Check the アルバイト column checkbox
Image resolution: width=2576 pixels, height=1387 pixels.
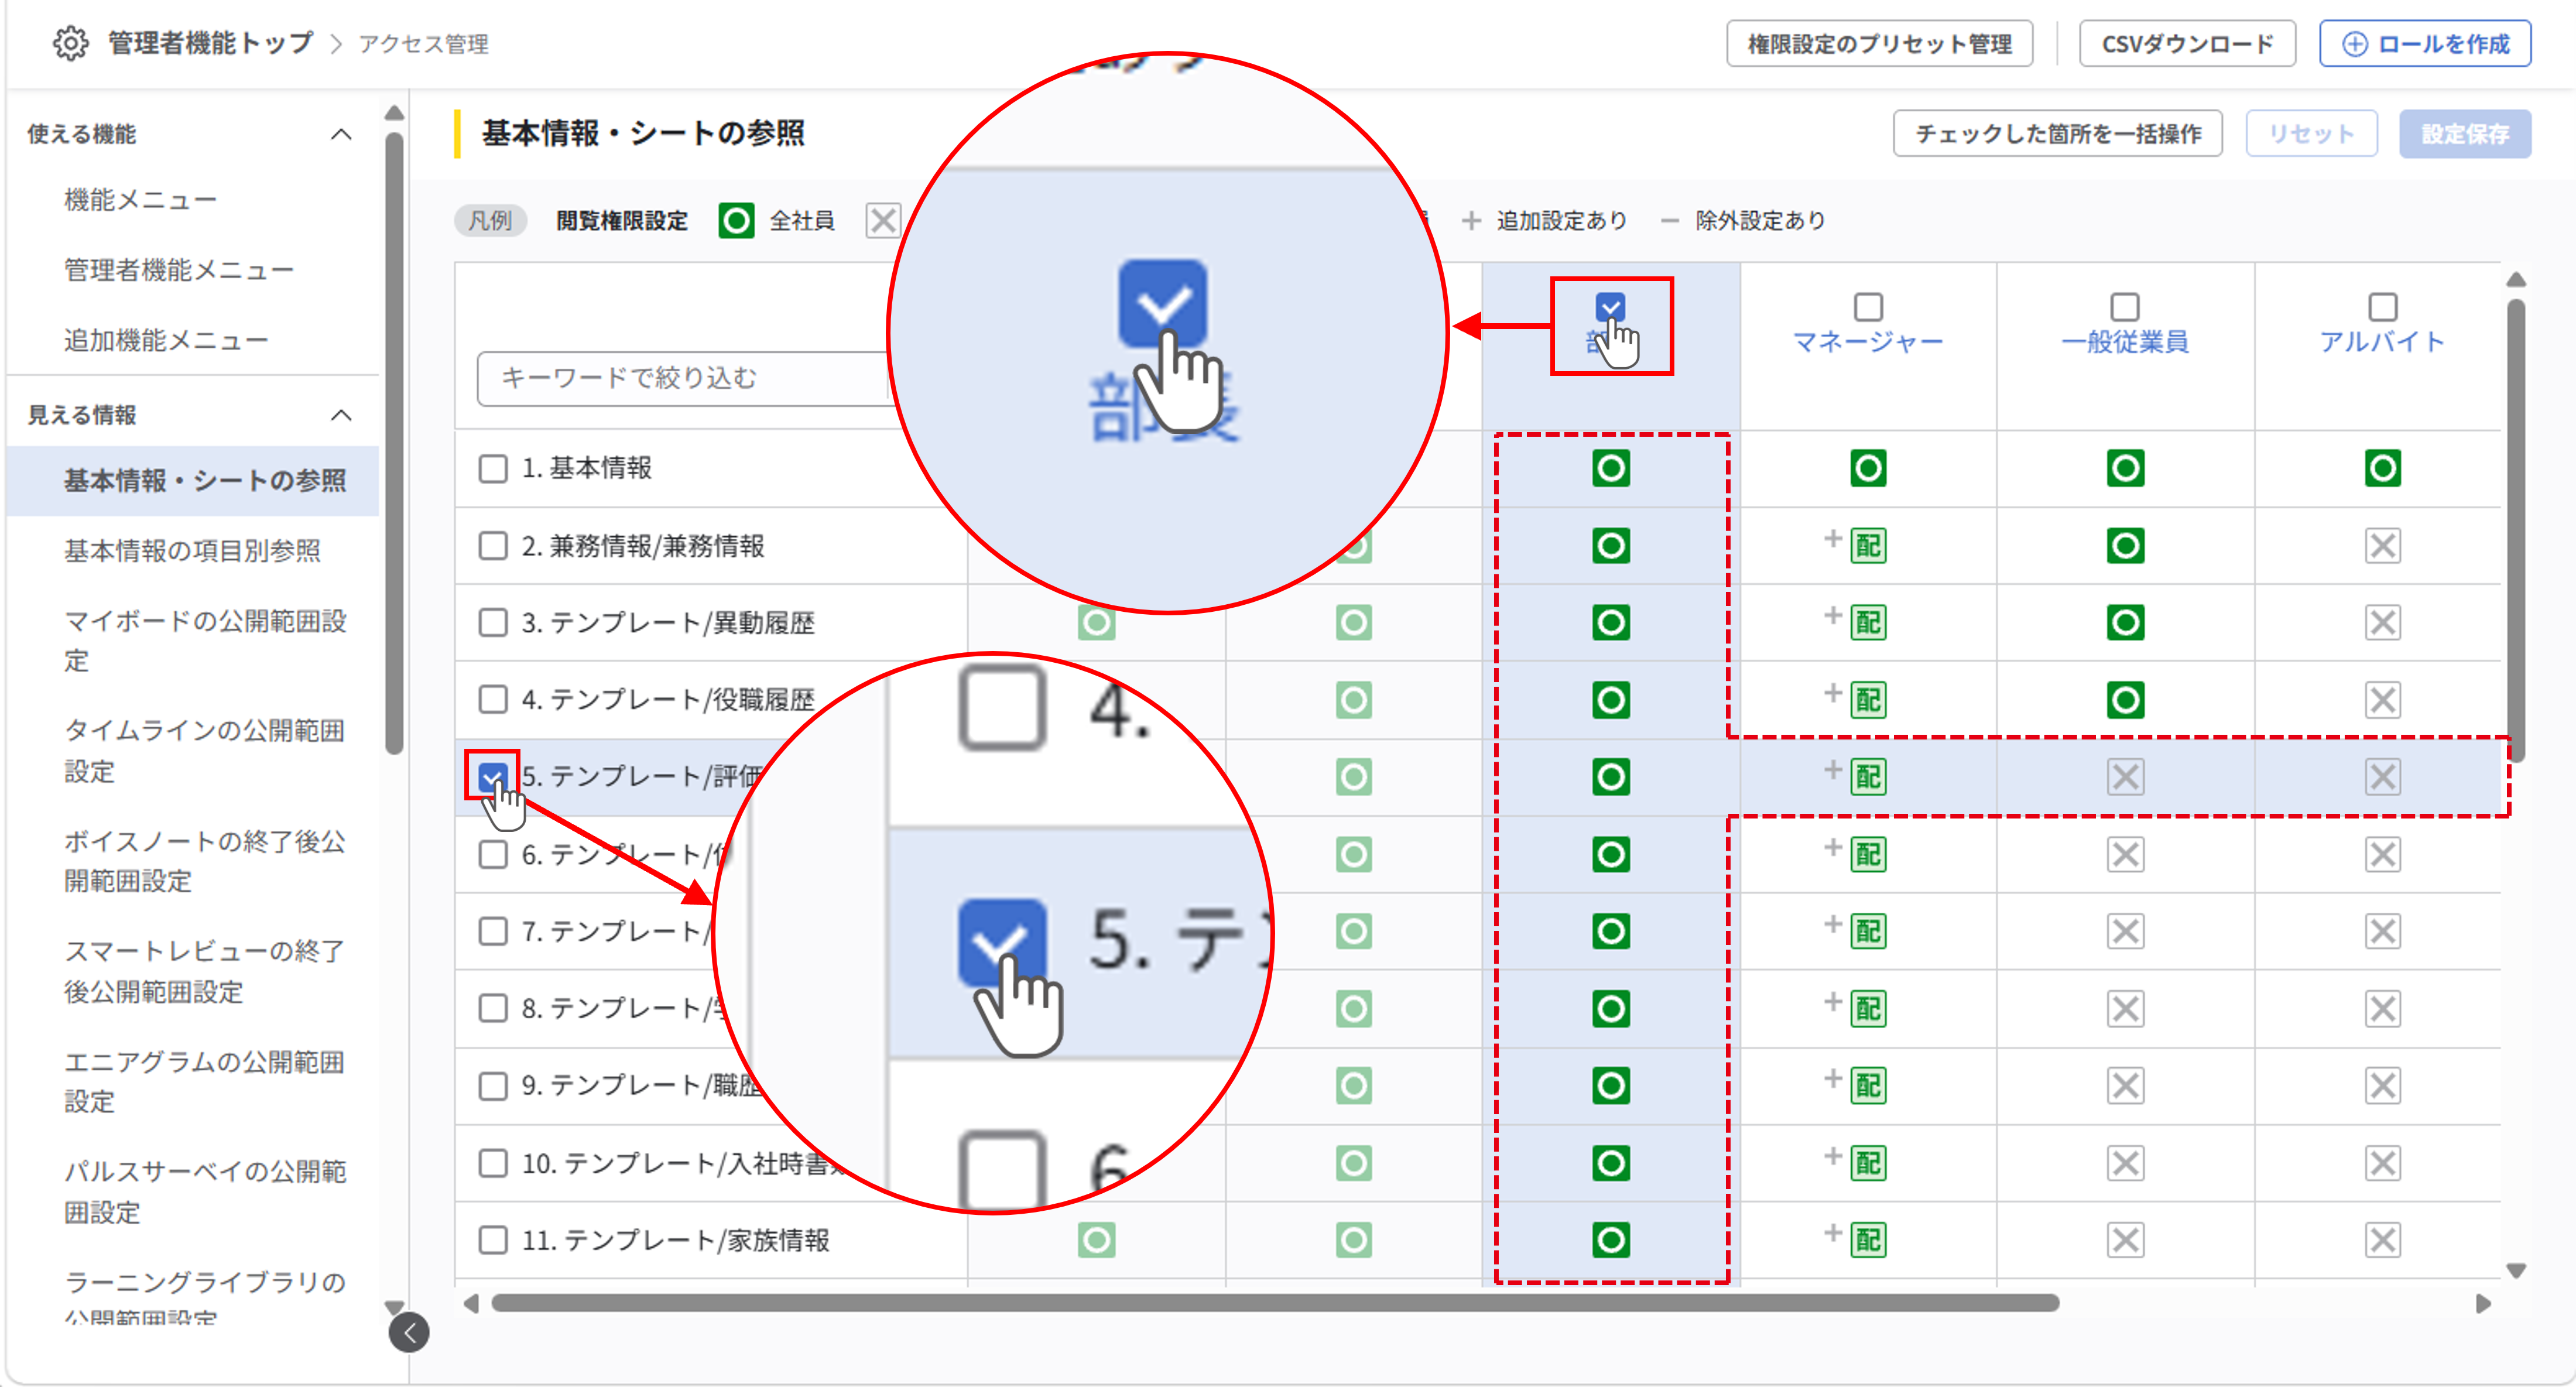(2383, 306)
